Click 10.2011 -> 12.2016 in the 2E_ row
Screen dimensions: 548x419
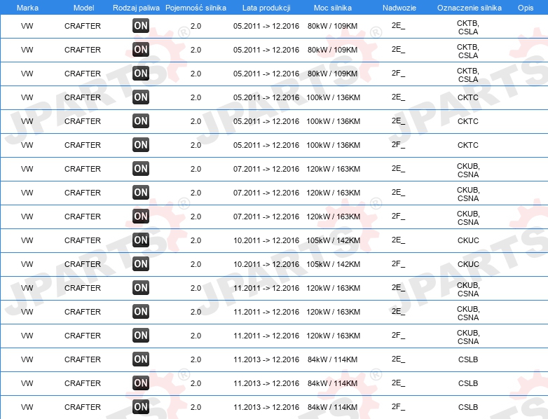(266, 240)
